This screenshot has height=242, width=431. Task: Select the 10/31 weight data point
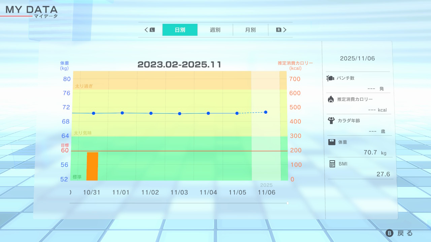coord(93,113)
